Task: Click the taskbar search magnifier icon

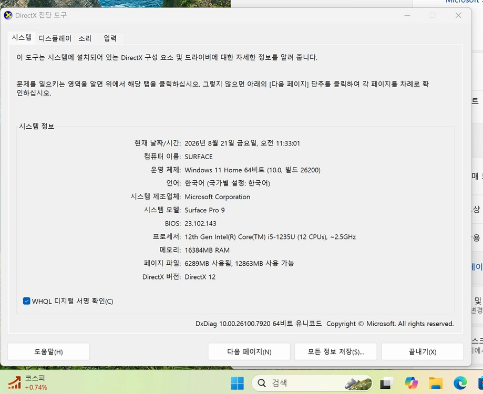Action: point(262,383)
